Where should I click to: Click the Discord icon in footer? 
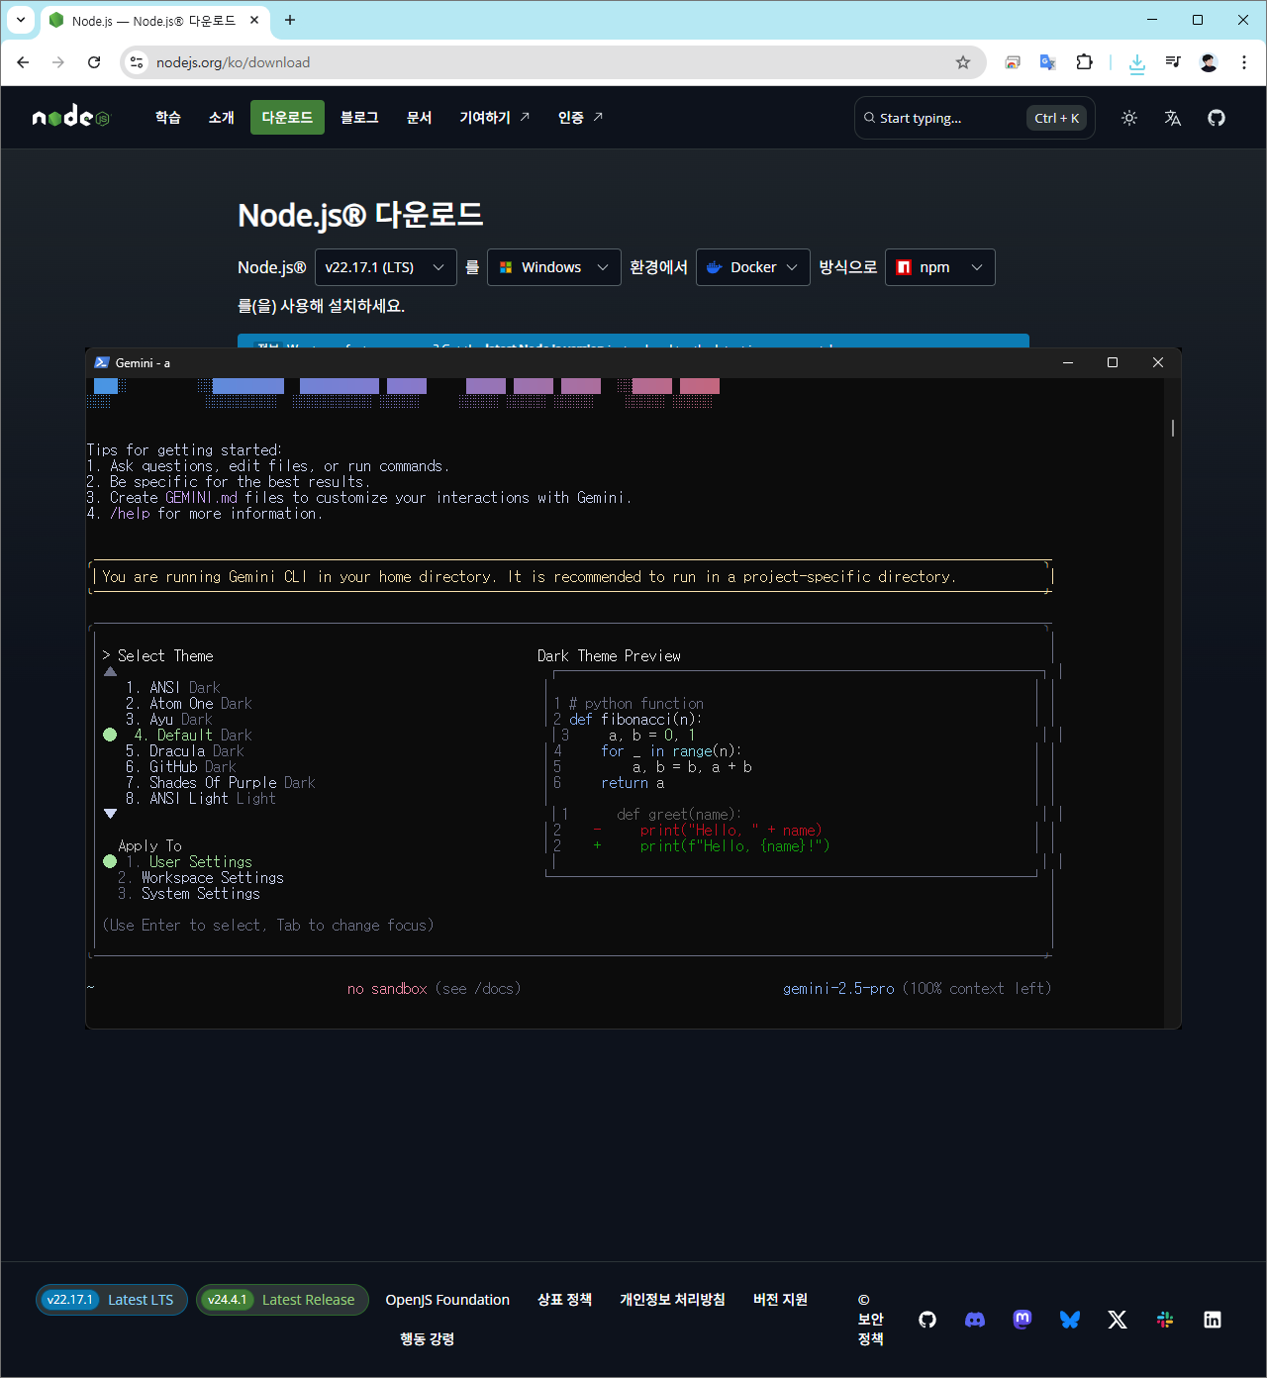[x=975, y=1320]
